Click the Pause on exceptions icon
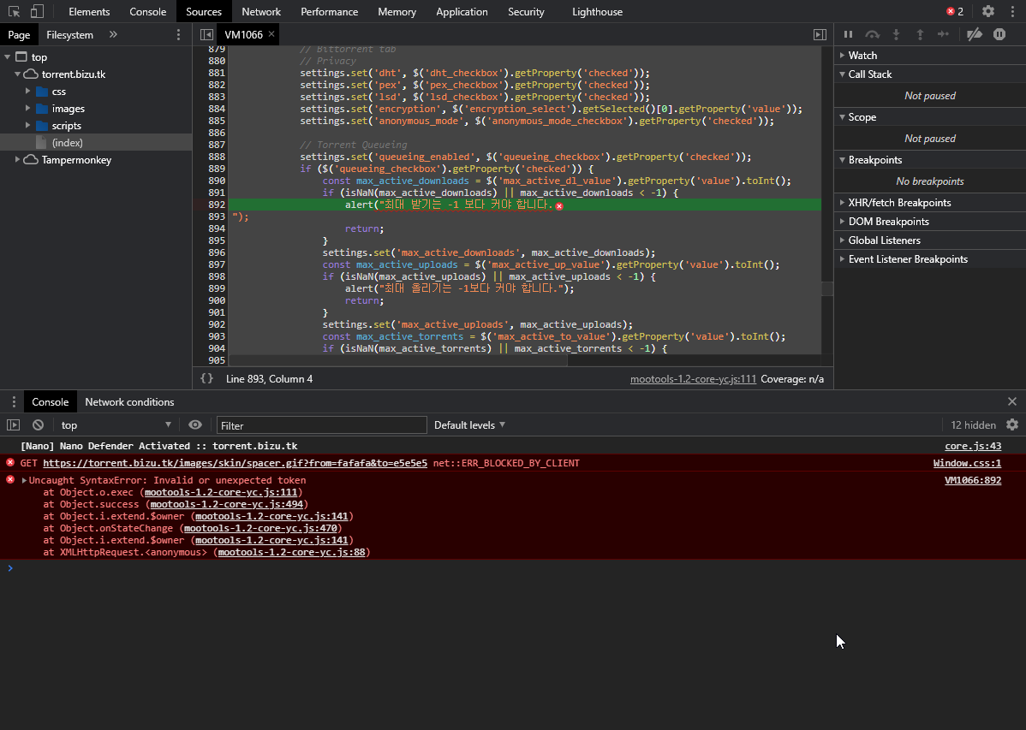The image size is (1026, 730). click(x=999, y=34)
